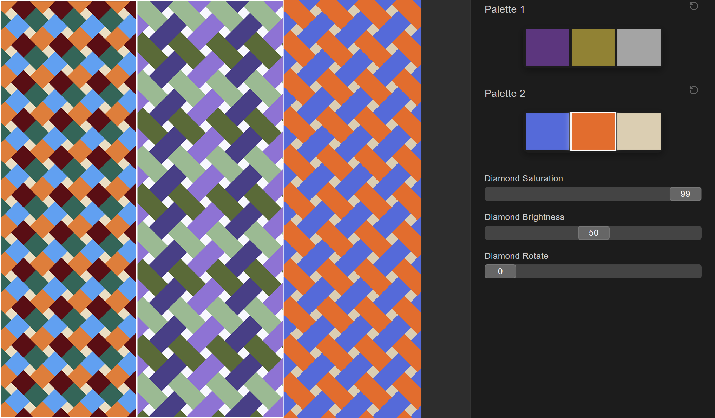The height and width of the screenshot is (418, 715).
Task: Select the blue swatch in Palette 2
Action: coord(547,132)
